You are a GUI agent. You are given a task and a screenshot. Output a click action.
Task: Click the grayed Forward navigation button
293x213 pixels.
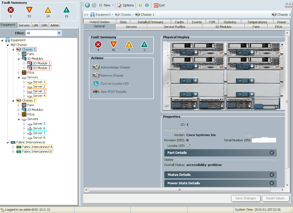(x=94, y=5)
